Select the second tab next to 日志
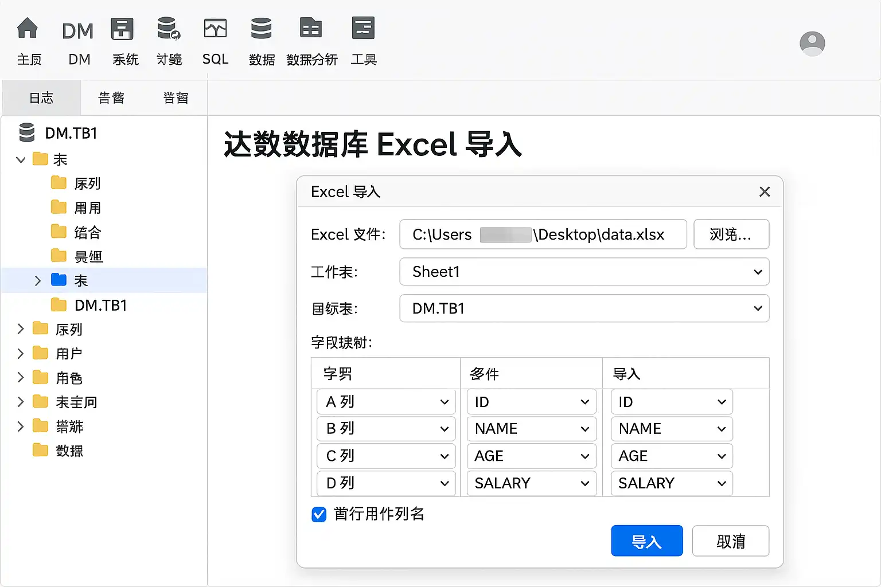Viewport: 881px width, 587px height. click(x=111, y=98)
